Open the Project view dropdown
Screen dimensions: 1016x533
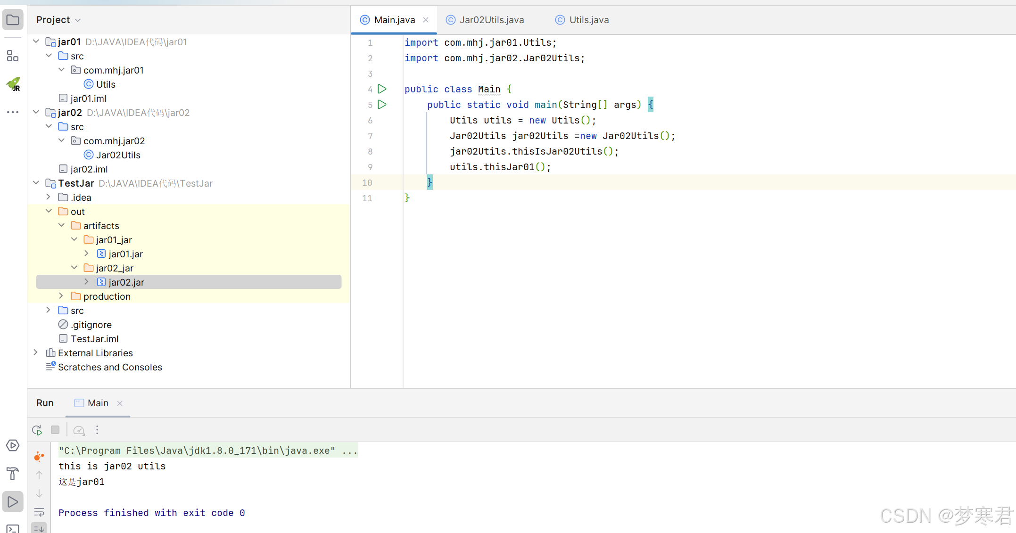[58, 20]
